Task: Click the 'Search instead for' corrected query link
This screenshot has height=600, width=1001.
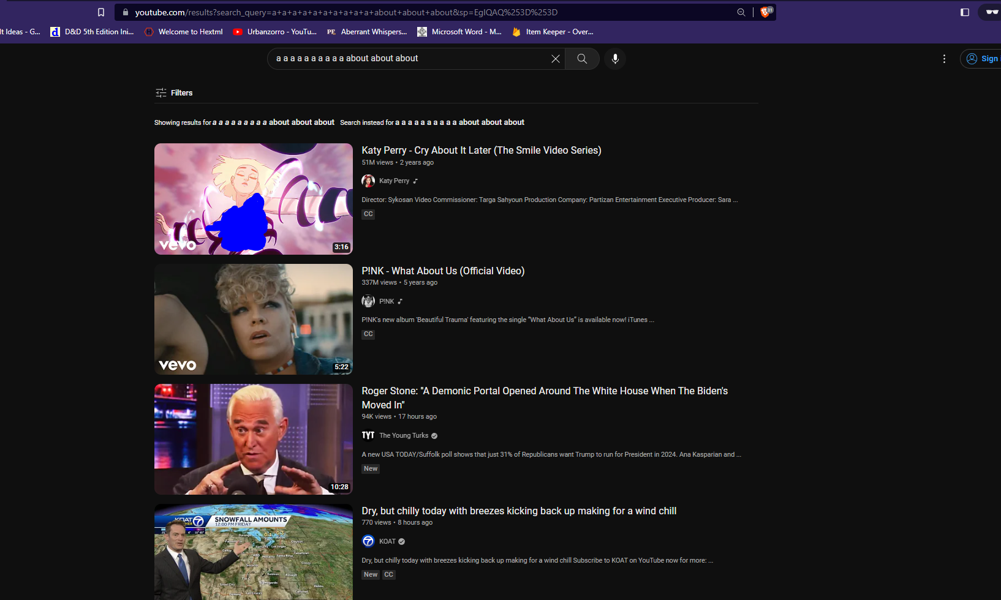Action: [459, 122]
